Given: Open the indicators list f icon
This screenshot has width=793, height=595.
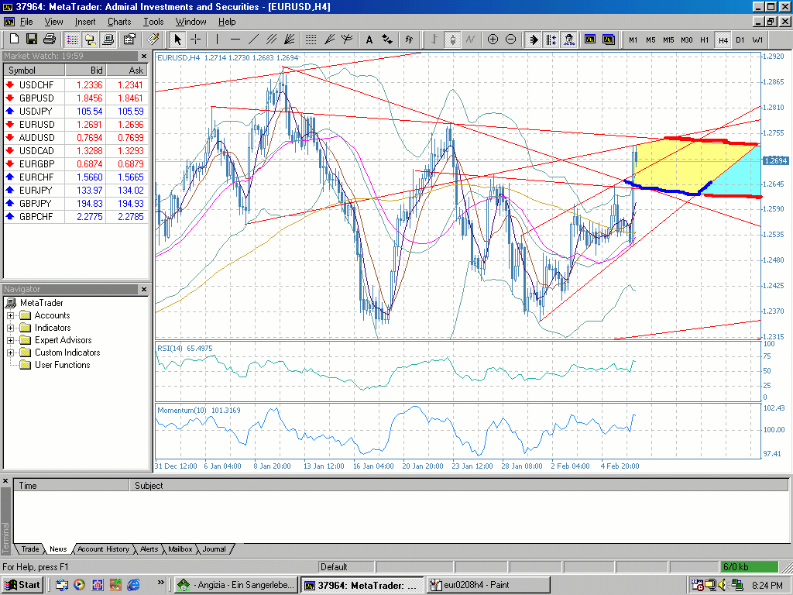Looking at the screenshot, I should (409, 39).
